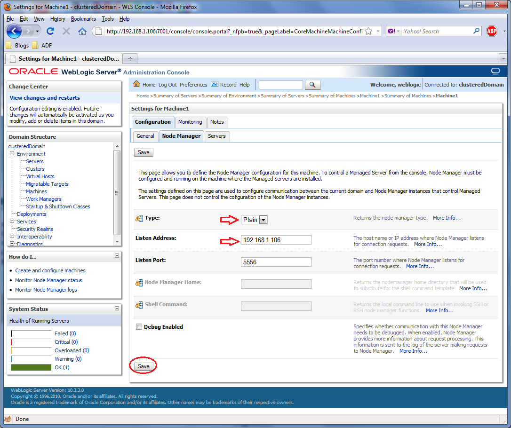Go to browser home page icon
This screenshot has height=428, width=511.
click(x=82, y=31)
